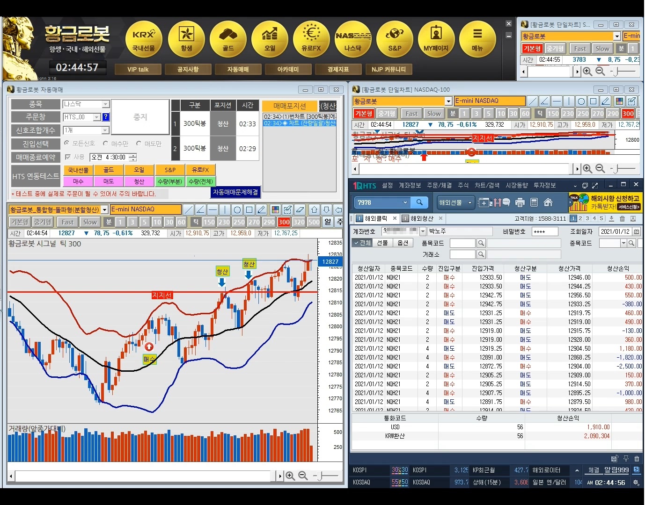Select the 매수만 radio button

[106, 143]
